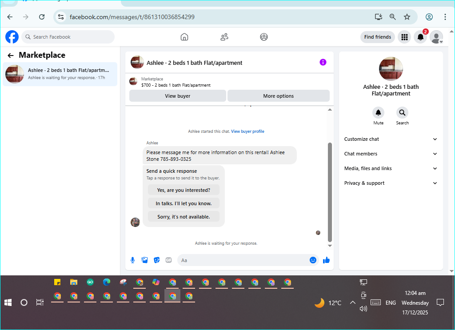455x330 pixels.
Task: Attach a photo with the image icon
Action: [x=144, y=260]
